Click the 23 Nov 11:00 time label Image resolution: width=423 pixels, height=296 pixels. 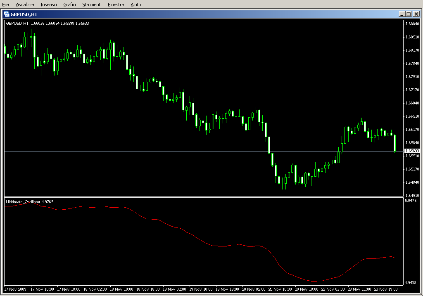pyautogui.click(x=359, y=289)
